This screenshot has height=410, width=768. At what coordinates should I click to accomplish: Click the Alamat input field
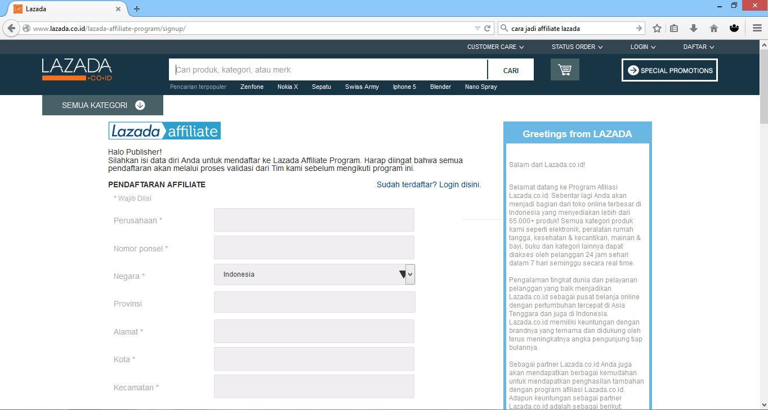314,331
